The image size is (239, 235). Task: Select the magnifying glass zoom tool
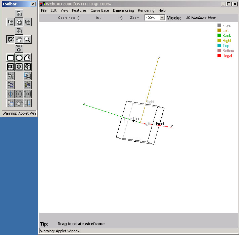coord(28,40)
